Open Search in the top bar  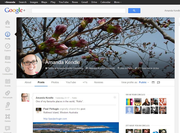(x=22, y=2)
